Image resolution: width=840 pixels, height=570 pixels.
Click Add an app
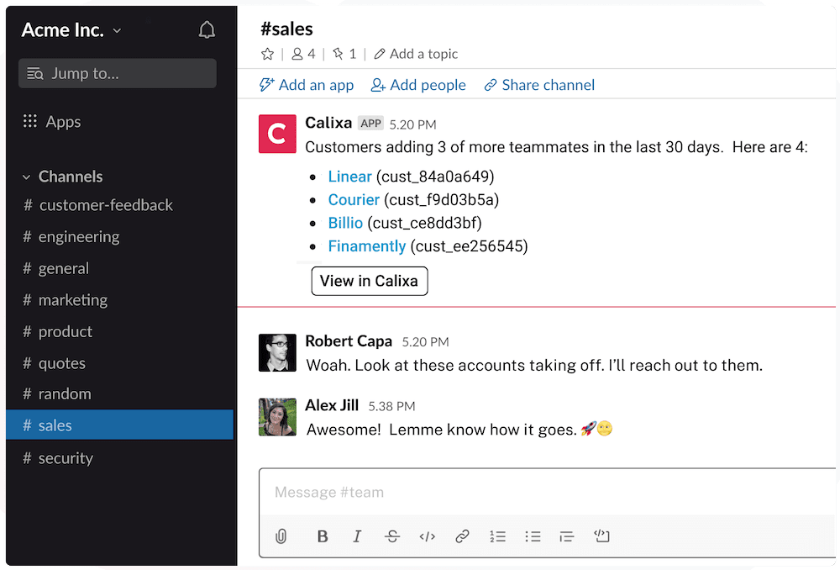point(307,85)
